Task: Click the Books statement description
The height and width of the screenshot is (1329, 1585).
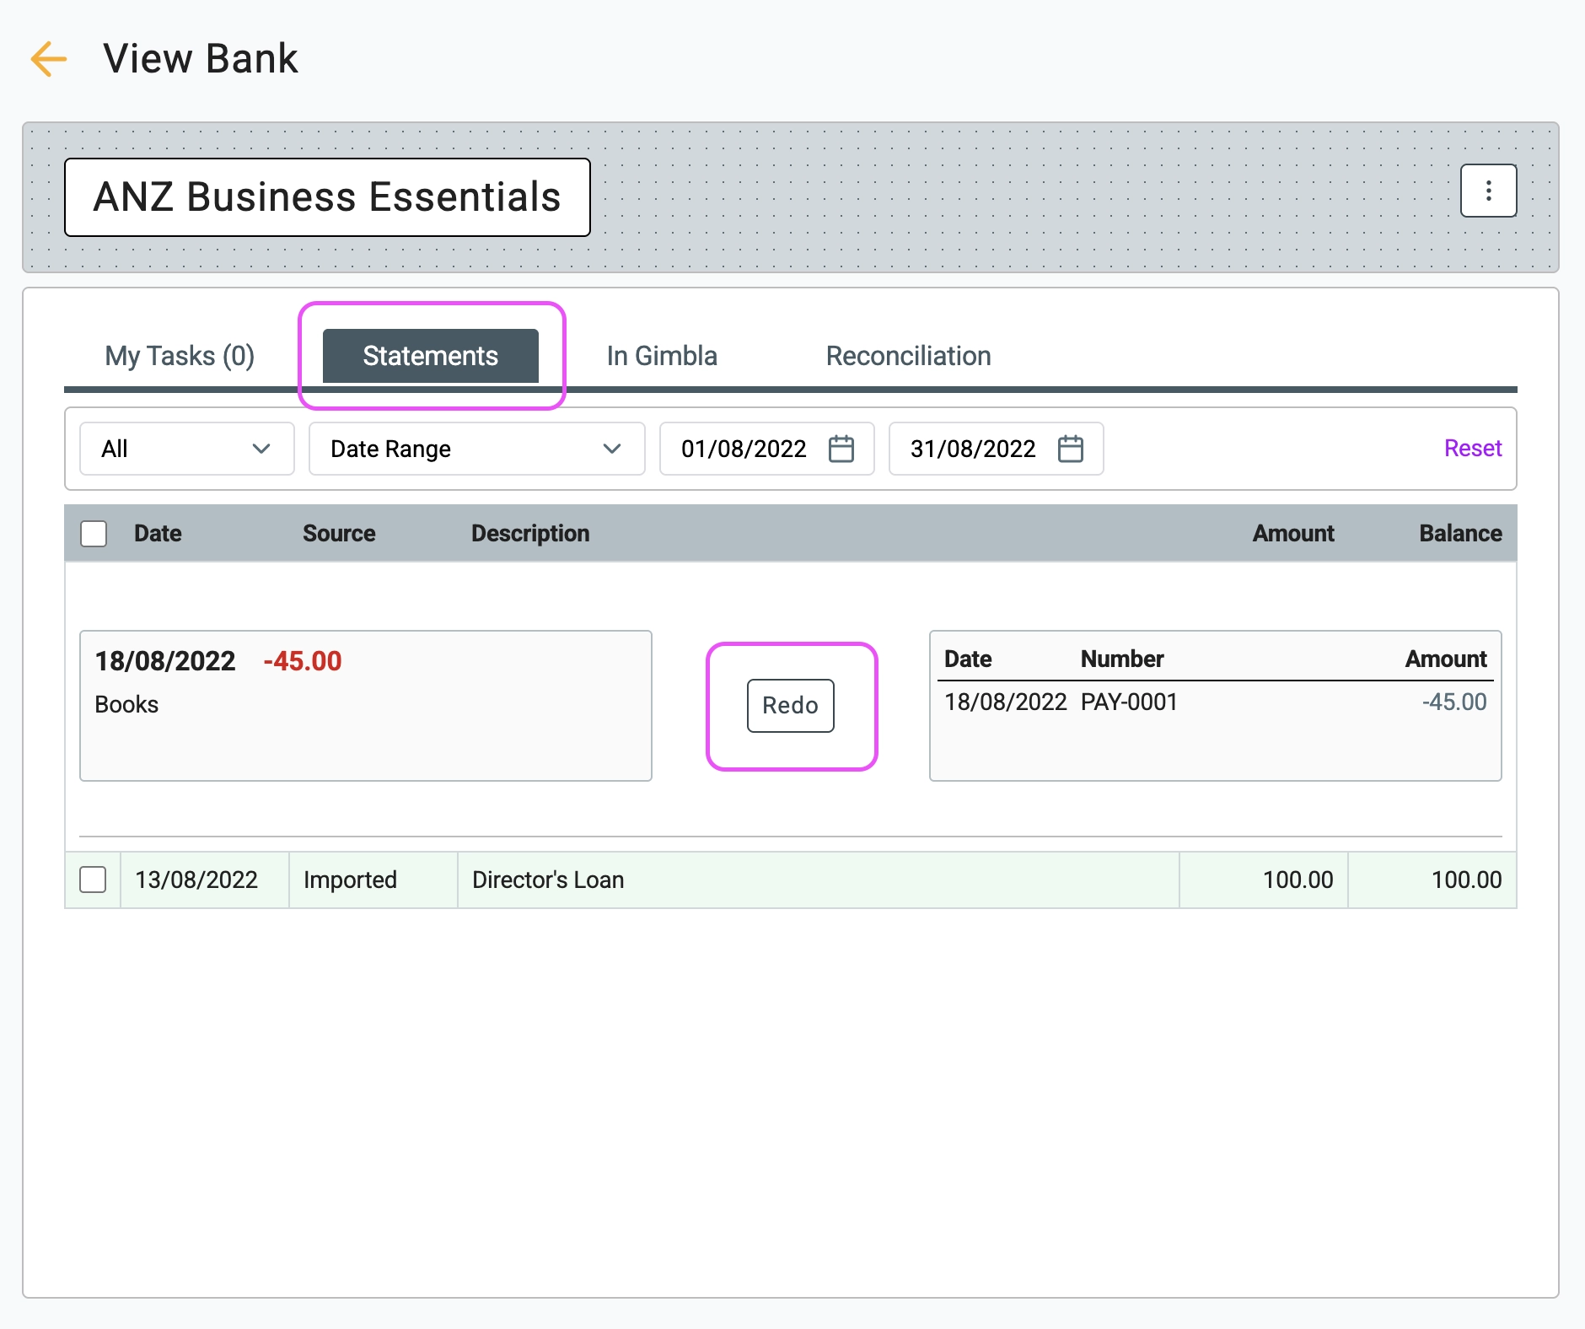Action: (126, 705)
